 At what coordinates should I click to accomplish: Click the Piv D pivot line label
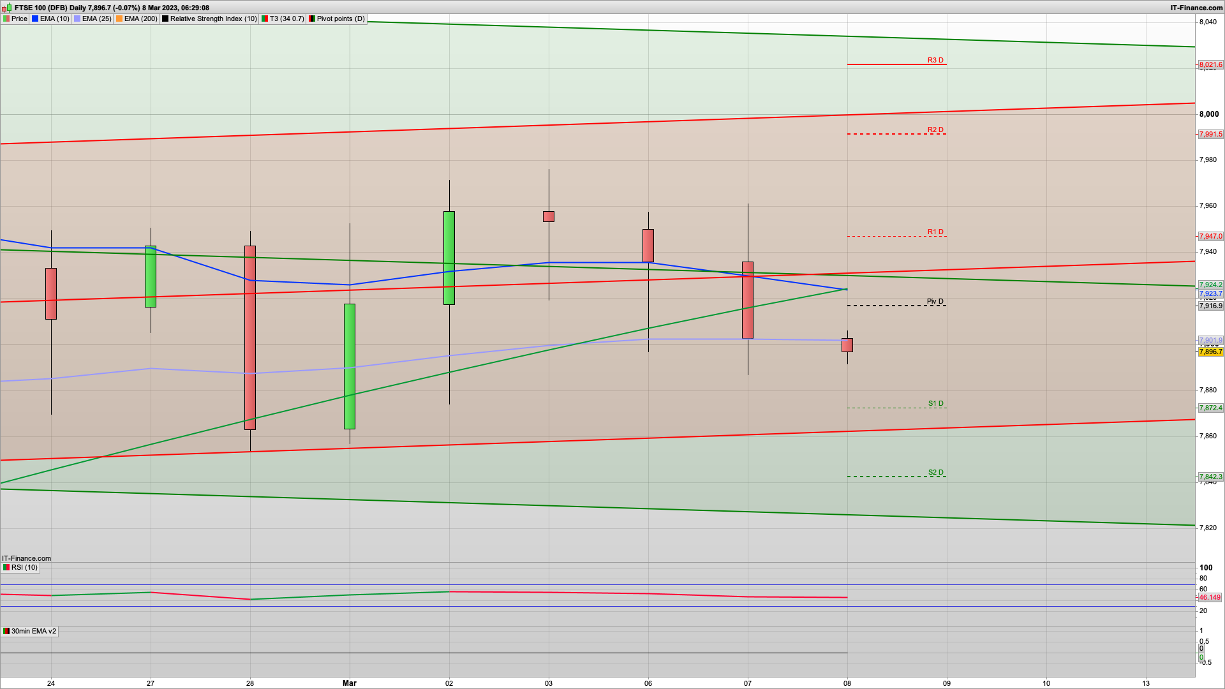[935, 301]
